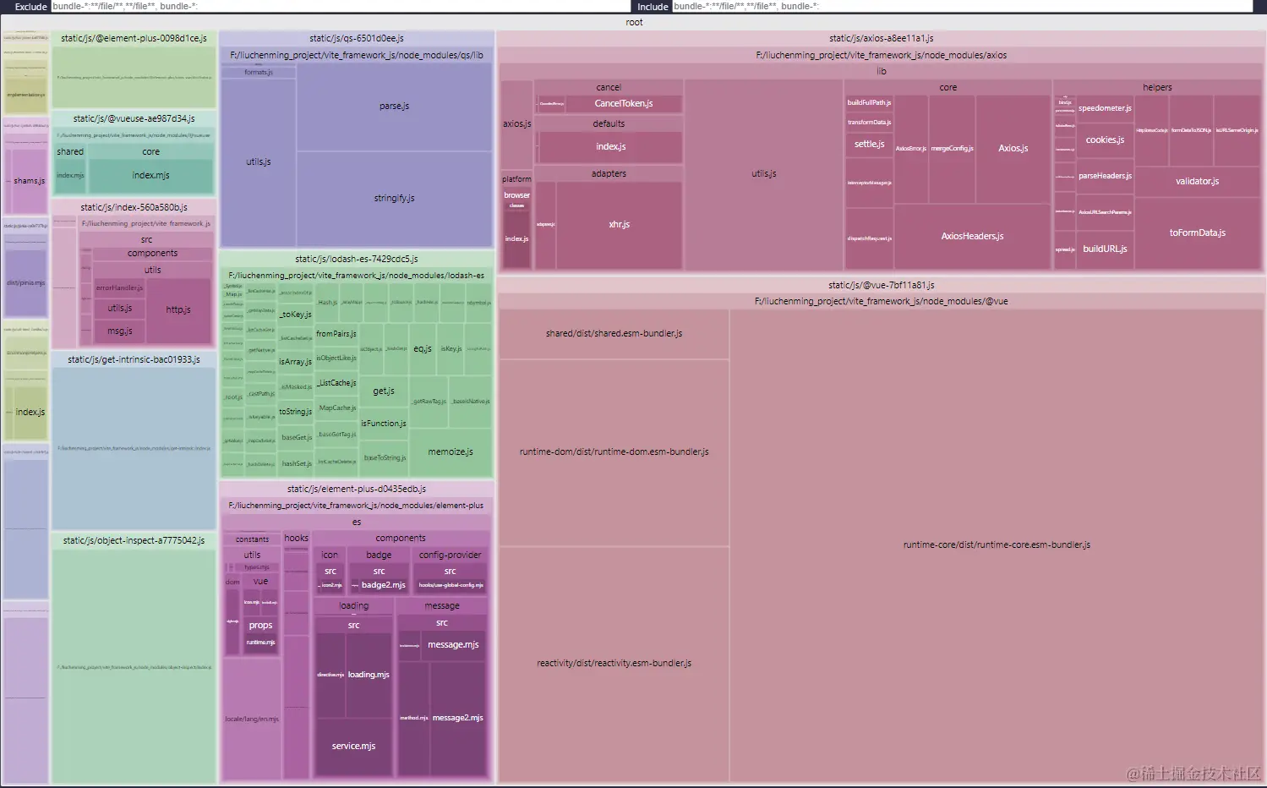
Task: Click the constants group in element-plus
Action: [252, 539]
